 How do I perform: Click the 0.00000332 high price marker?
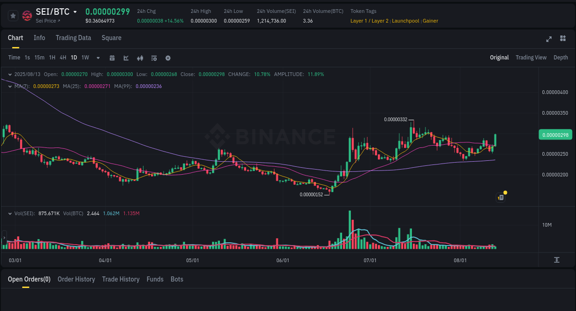tap(396, 119)
